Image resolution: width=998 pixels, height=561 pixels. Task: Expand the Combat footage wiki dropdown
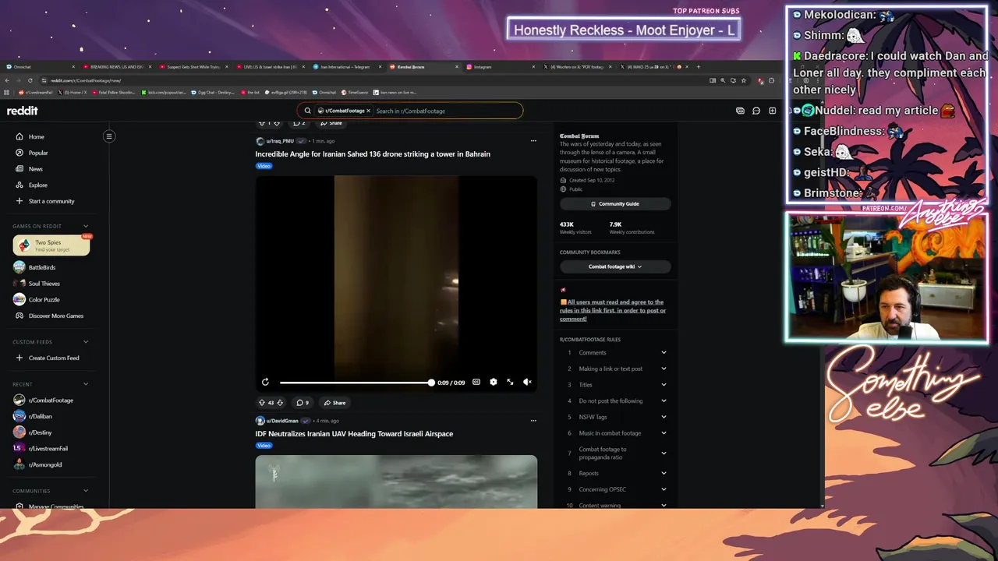[615, 266]
